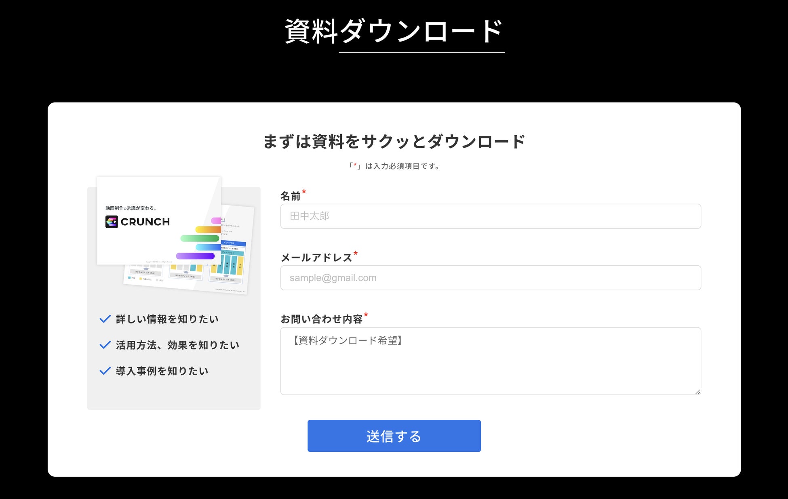788x499 pixels.
Task: Click the checkmark beside 導入事例を知りたい
Action: (x=105, y=371)
